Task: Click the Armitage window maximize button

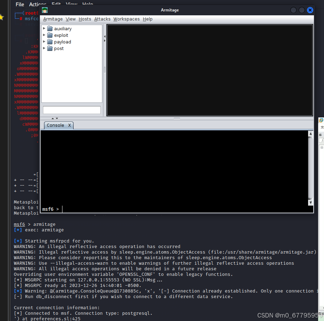Action: click(302, 10)
